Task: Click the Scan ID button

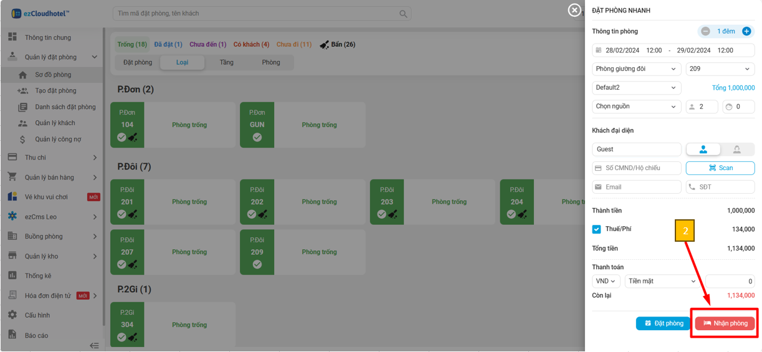Action: pyautogui.click(x=720, y=168)
